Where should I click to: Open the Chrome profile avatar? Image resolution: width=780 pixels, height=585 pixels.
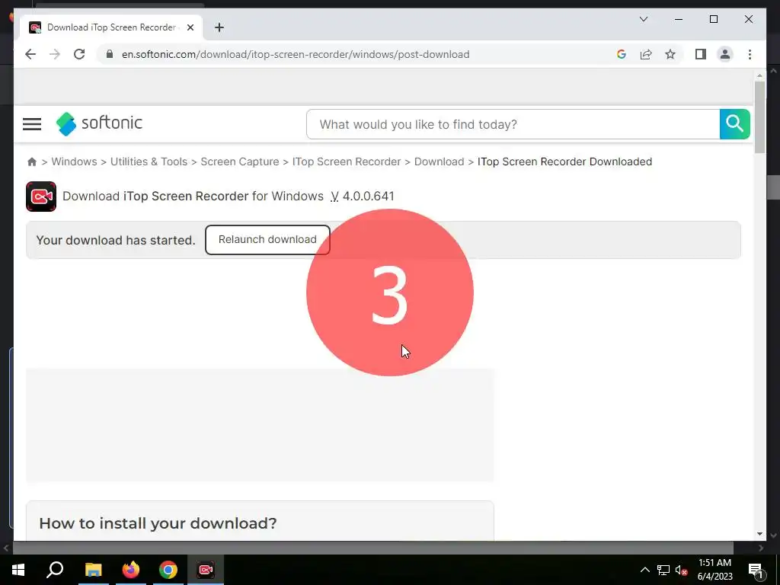(725, 54)
